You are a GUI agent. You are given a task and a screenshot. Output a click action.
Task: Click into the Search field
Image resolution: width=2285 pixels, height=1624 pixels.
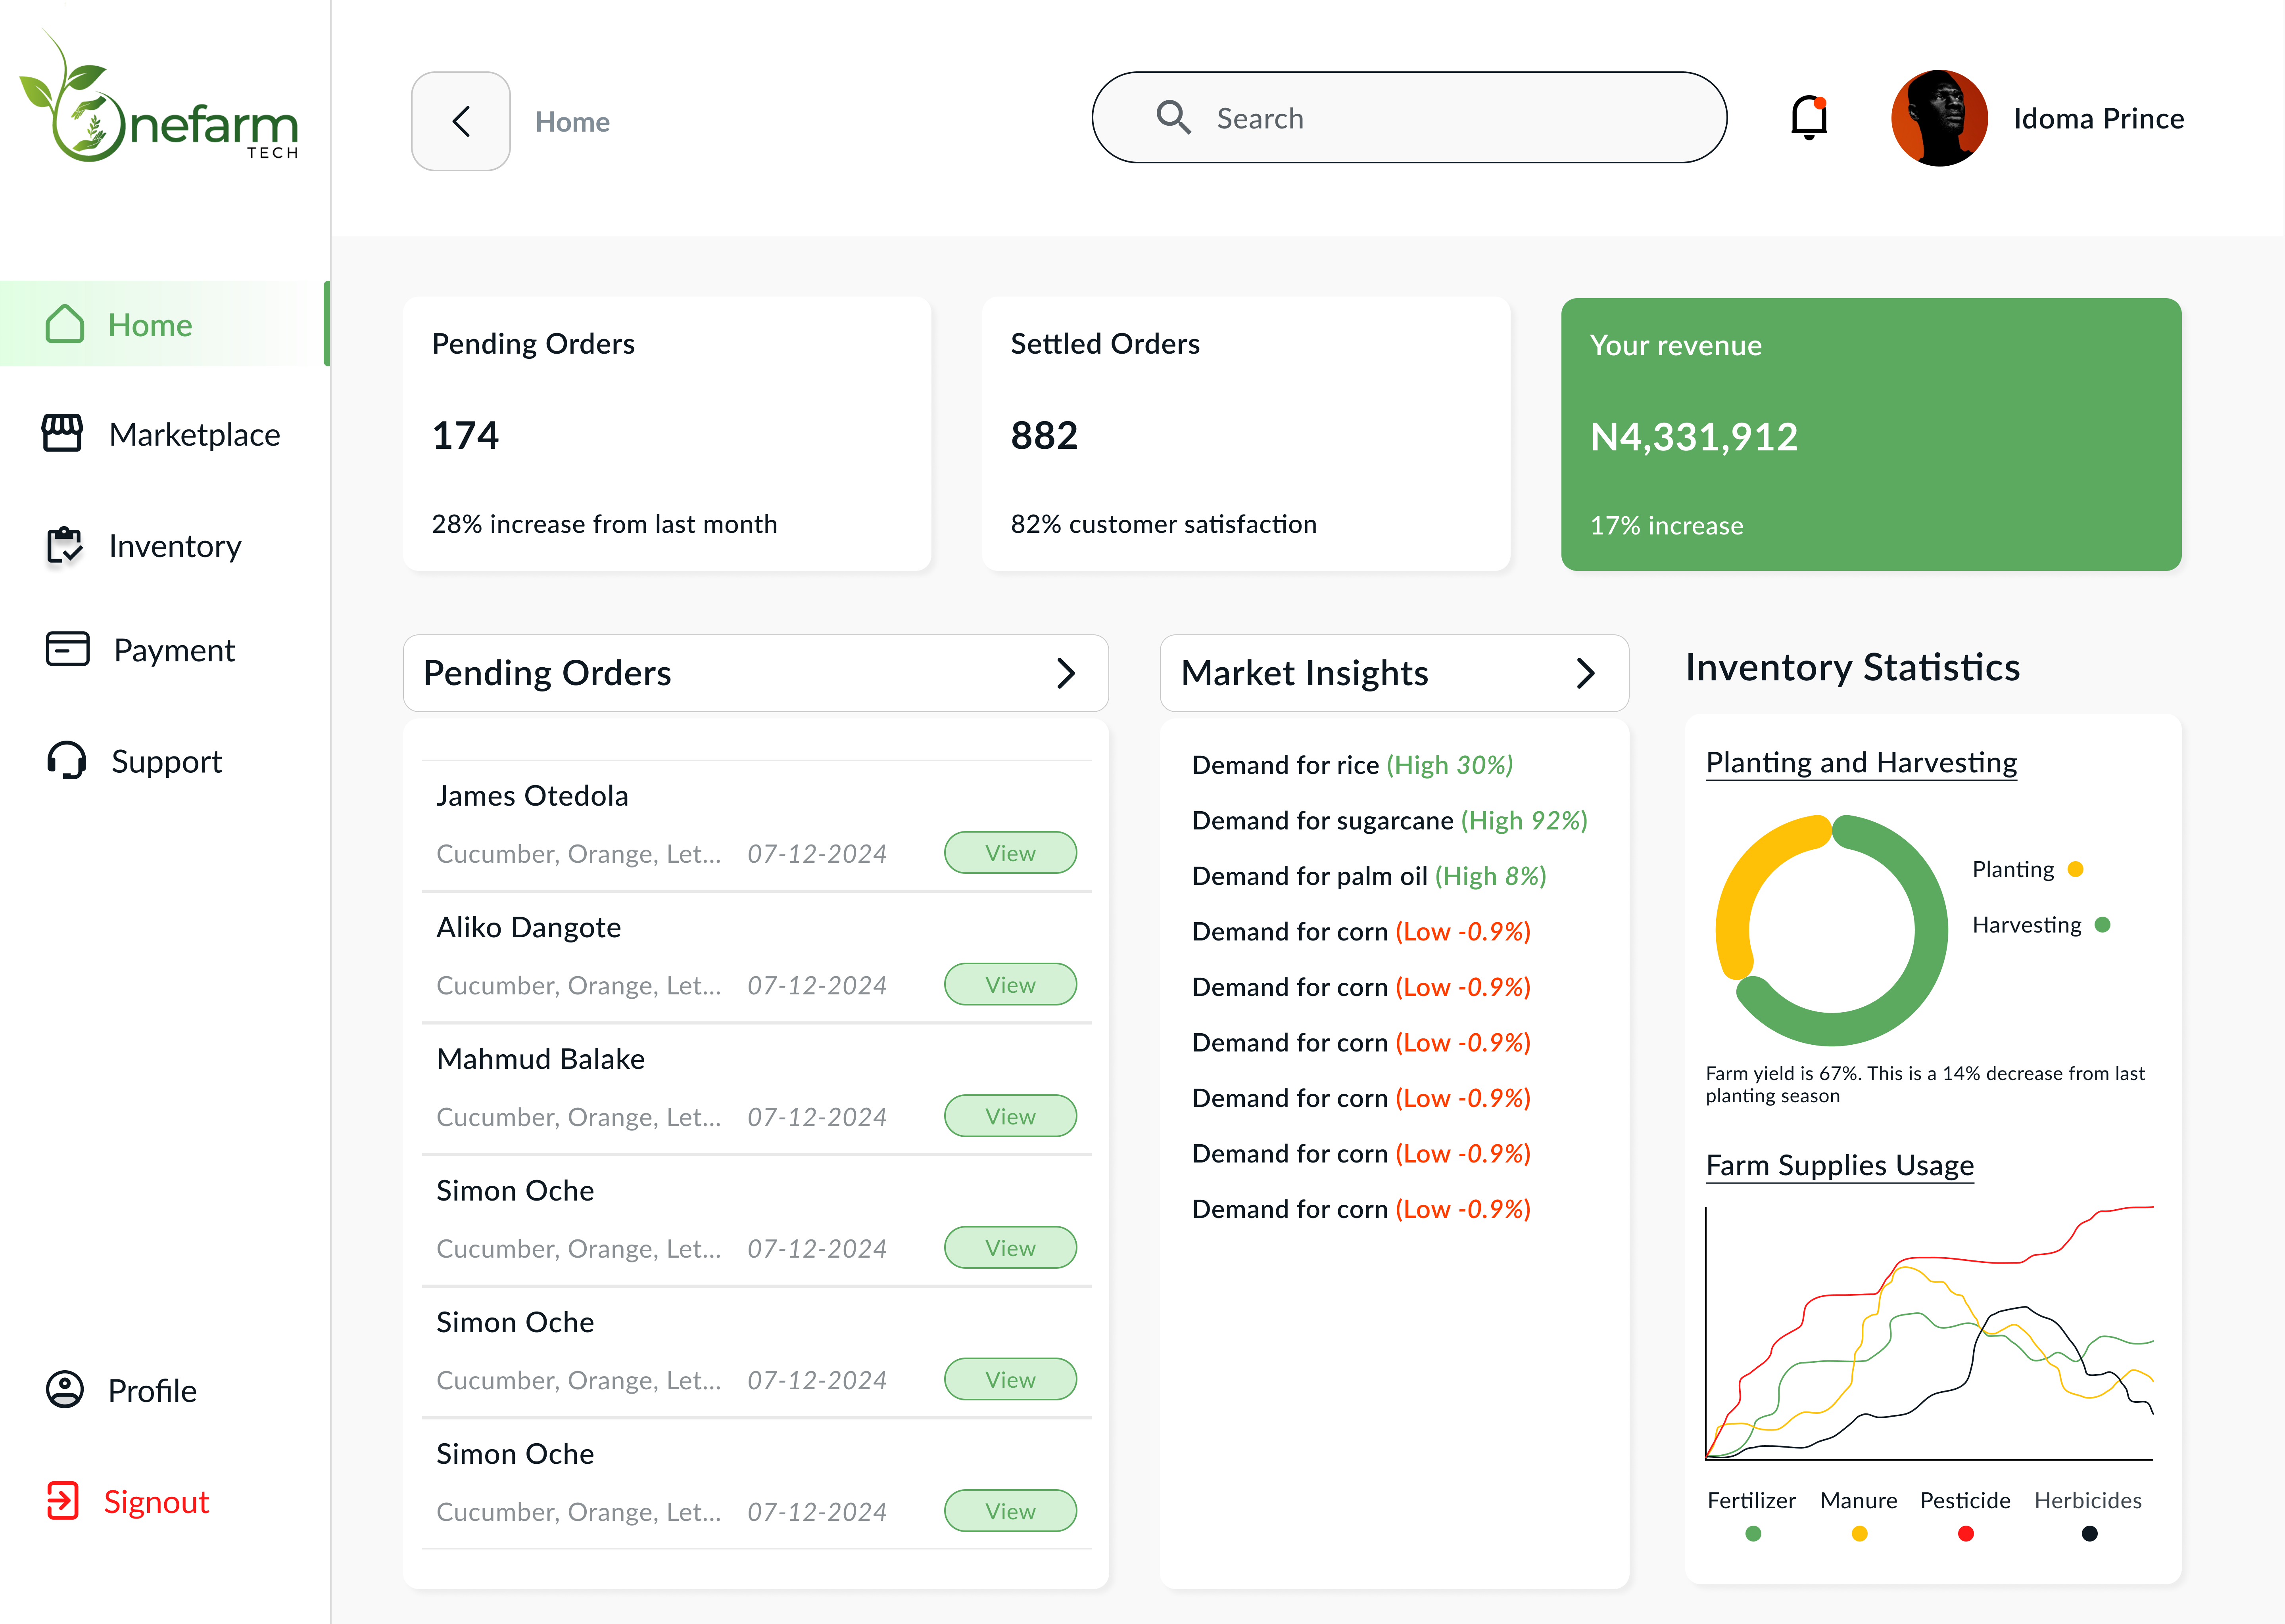(1409, 117)
